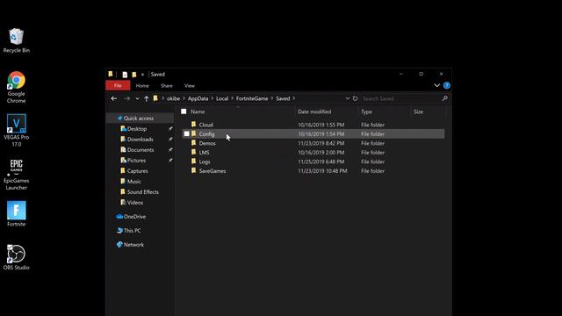Select the Cloud folder icon
Image resolution: width=562 pixels, height=316 pixels.
tap(193, 125)
